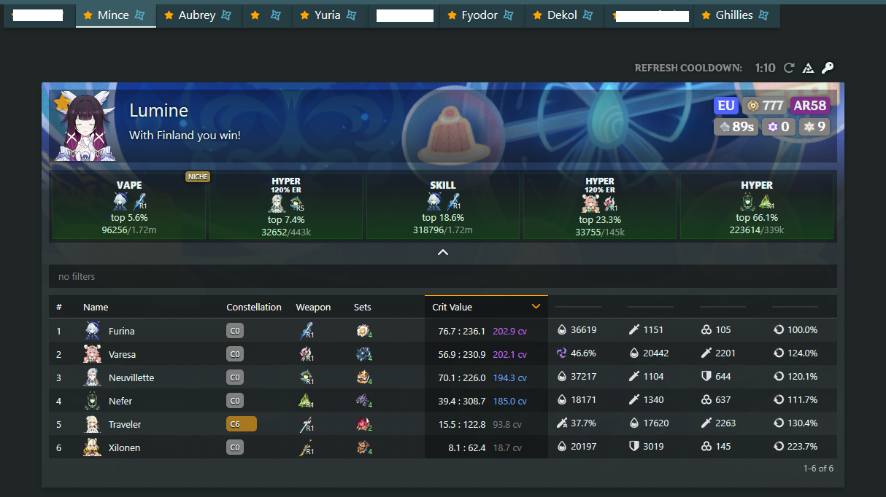Switch to the Aubrey profile tab
Image resolution: width=886 pixels, height=497 pixels.
[x=199, y=15]
